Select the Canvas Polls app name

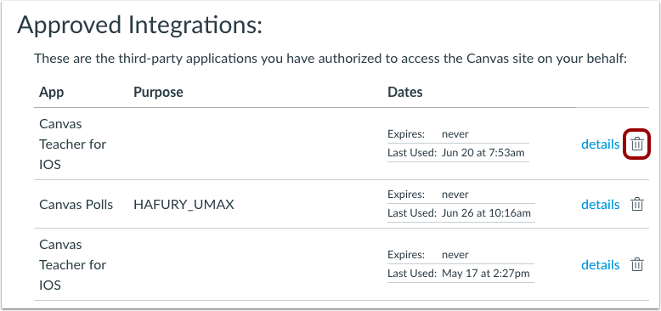coord(76,205)
